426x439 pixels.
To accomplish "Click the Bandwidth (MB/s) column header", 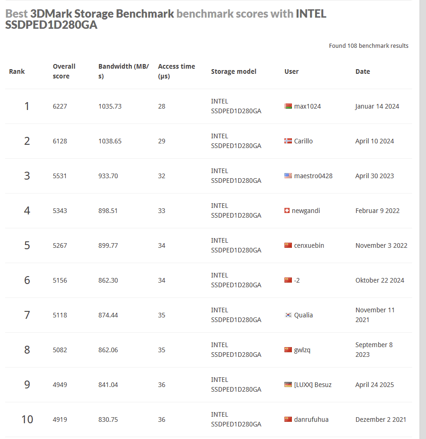I will pos(123,71).
